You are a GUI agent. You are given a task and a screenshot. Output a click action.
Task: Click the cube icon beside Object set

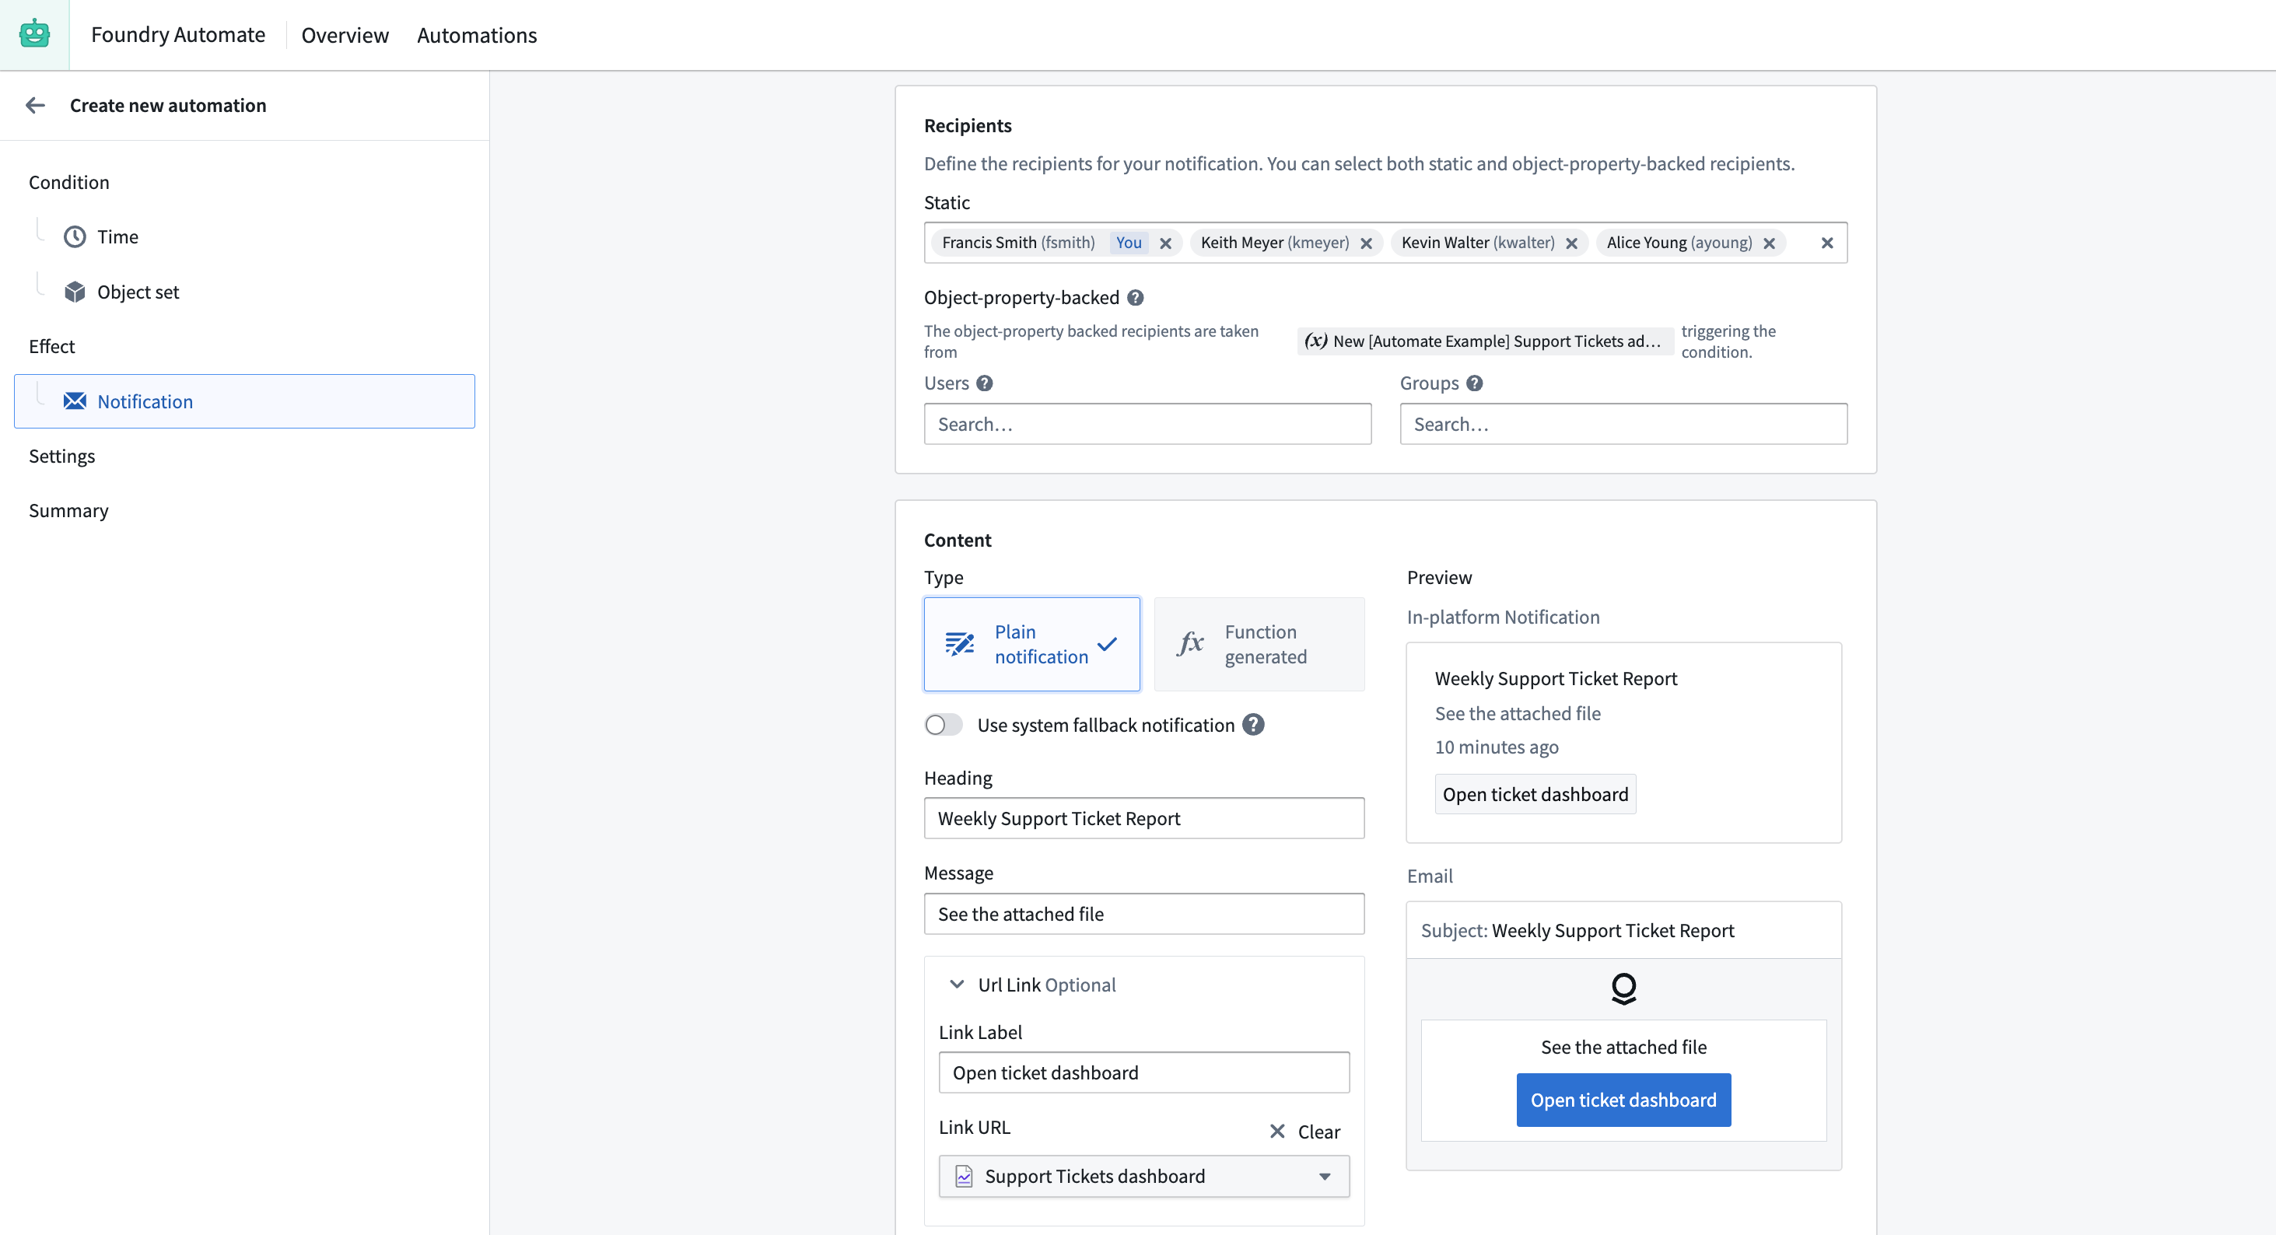[75, 292]
